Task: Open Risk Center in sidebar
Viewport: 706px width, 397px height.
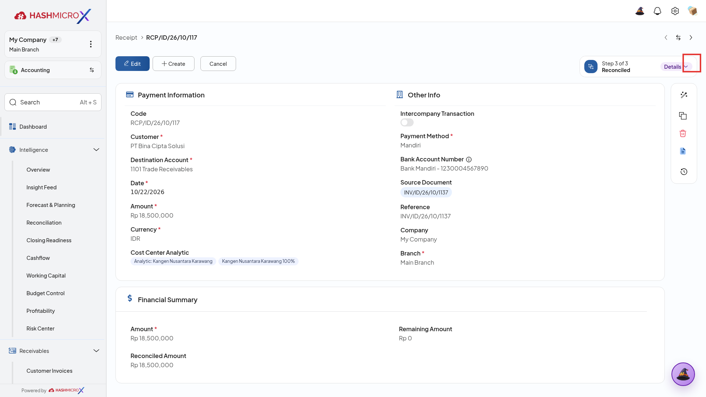Action: (40, 329)
